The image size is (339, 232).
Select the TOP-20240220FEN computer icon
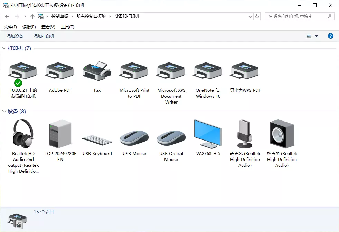pyautogui.click(x=60, y=134)
